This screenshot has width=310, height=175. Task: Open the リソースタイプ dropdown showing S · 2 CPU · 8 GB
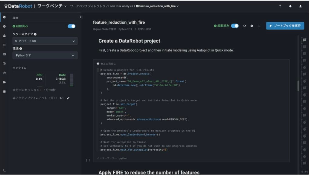pos(45,41)
